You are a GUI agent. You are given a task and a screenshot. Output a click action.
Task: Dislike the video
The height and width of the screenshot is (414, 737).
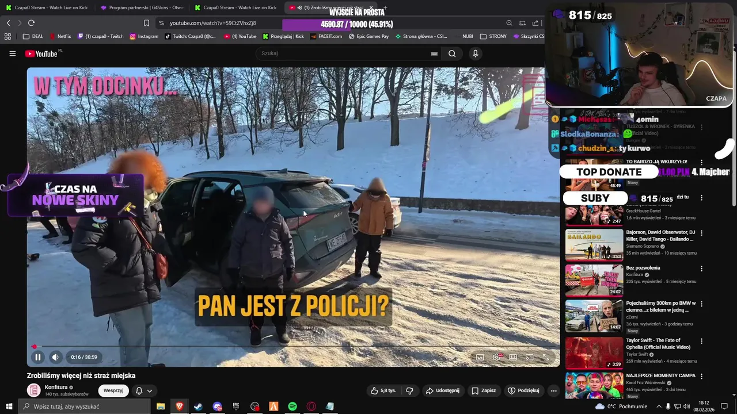click(409, 390)
